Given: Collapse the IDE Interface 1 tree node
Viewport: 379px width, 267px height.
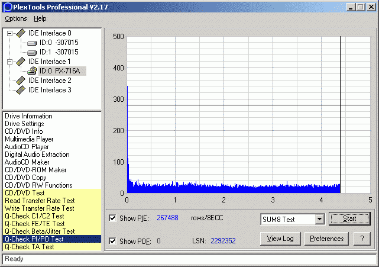Looking at the screenshot, I should (9, 62).
